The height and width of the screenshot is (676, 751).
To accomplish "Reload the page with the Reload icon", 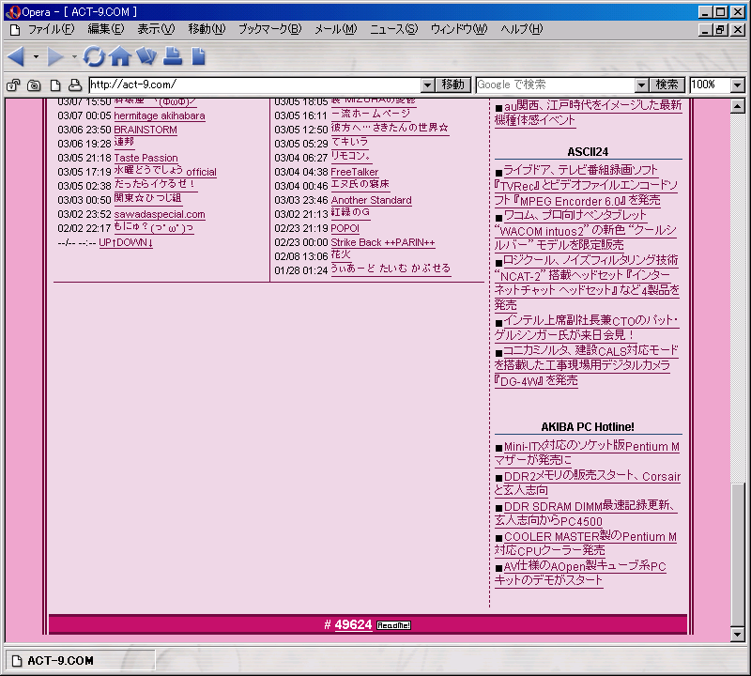I will [94, 56].
